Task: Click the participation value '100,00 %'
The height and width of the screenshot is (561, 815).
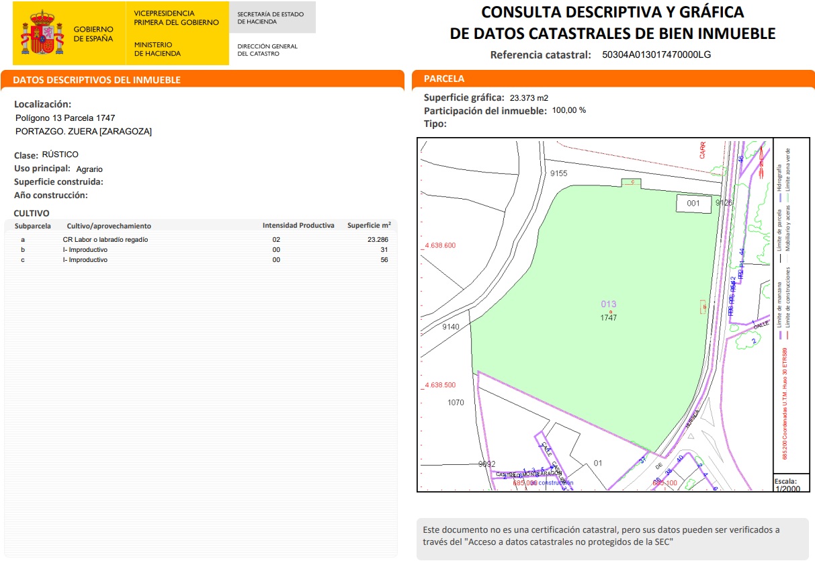Action: 569,110
